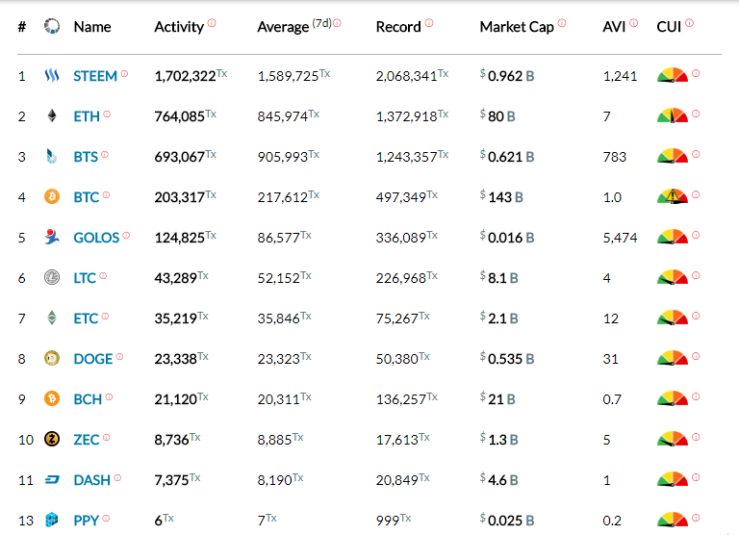739x535 pixels.
Task: Click the info icon beside Activity header
Action: tap(212, 23)
